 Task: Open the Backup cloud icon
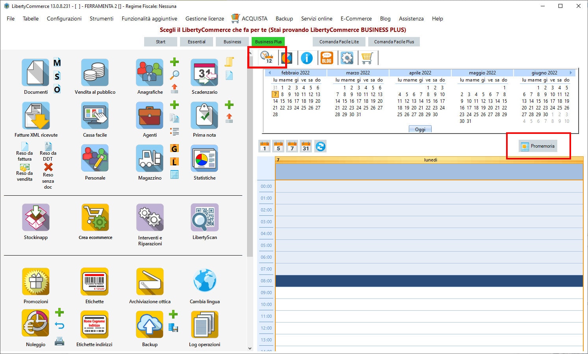point(150,324)
